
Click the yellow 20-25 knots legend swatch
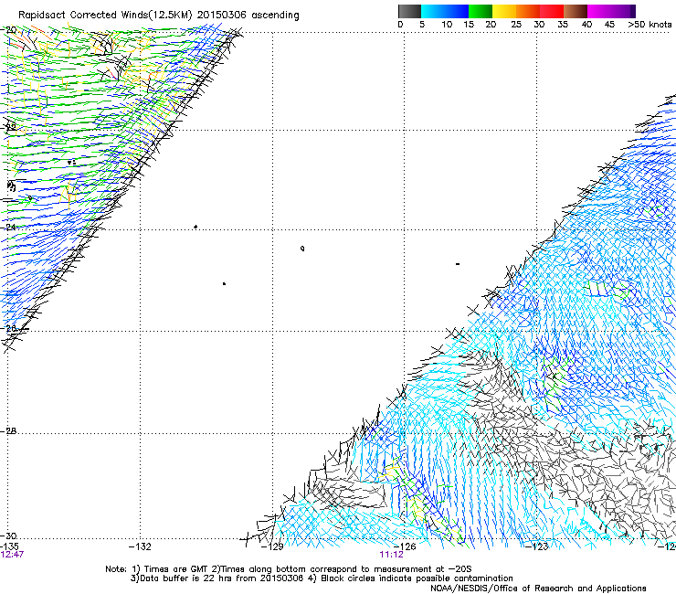[504, 11]
